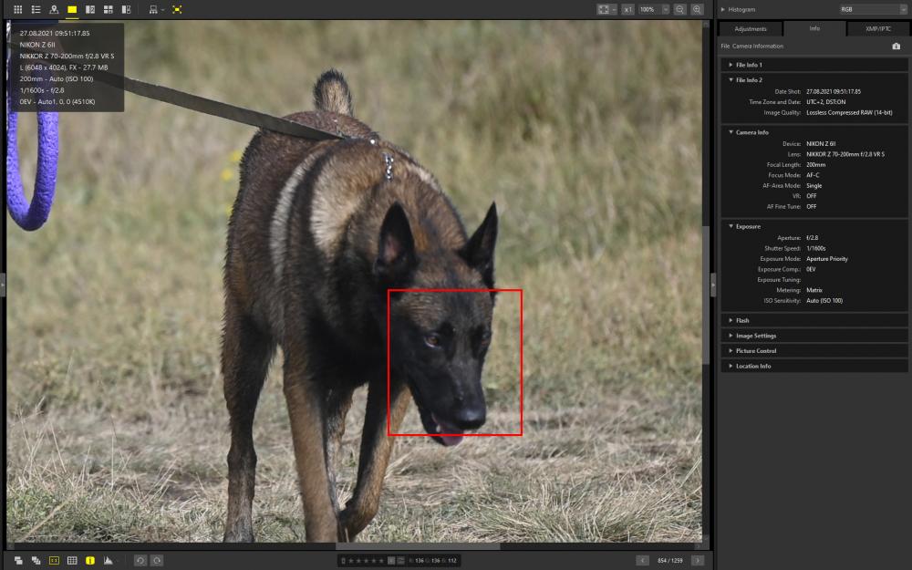Rotate image counterclockwise
The image size is (912, 570).
pyautogui.click(x=140, y=561)
